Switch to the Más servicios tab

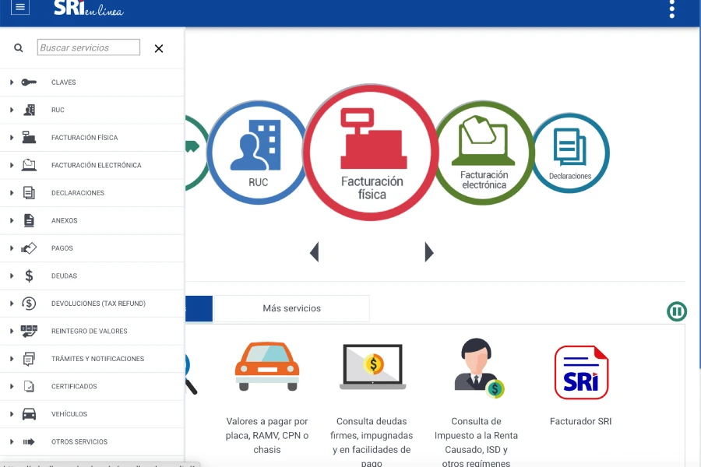pos(292,308)
